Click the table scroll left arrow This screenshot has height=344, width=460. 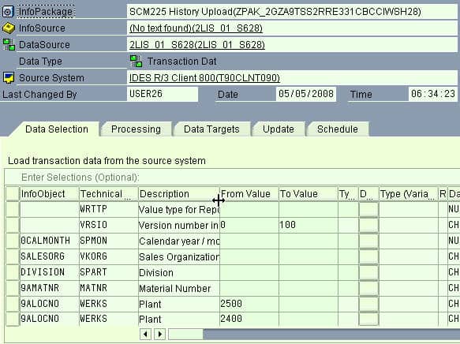[x=145, y=334]
